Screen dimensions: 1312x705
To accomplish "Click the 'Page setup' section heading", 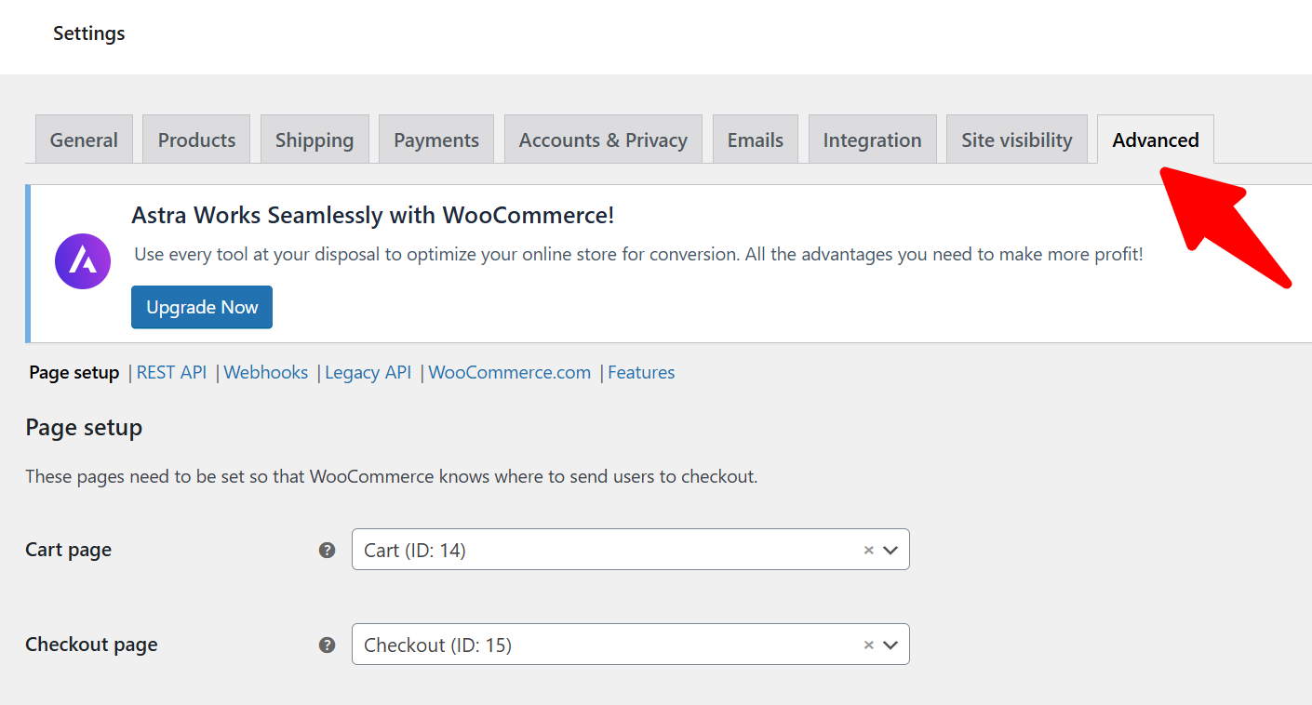I will tap(84, 428).
